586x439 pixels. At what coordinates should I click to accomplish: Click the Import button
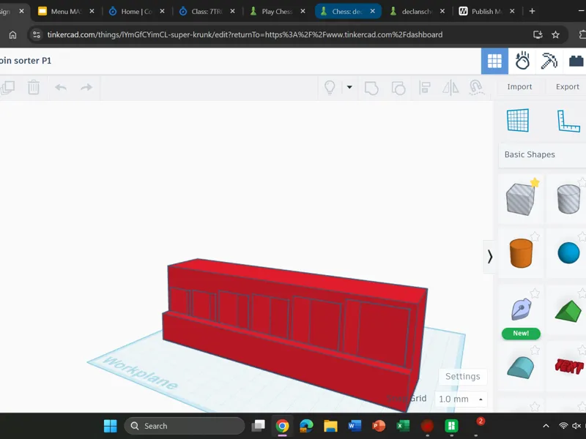(x=519, y=86)
